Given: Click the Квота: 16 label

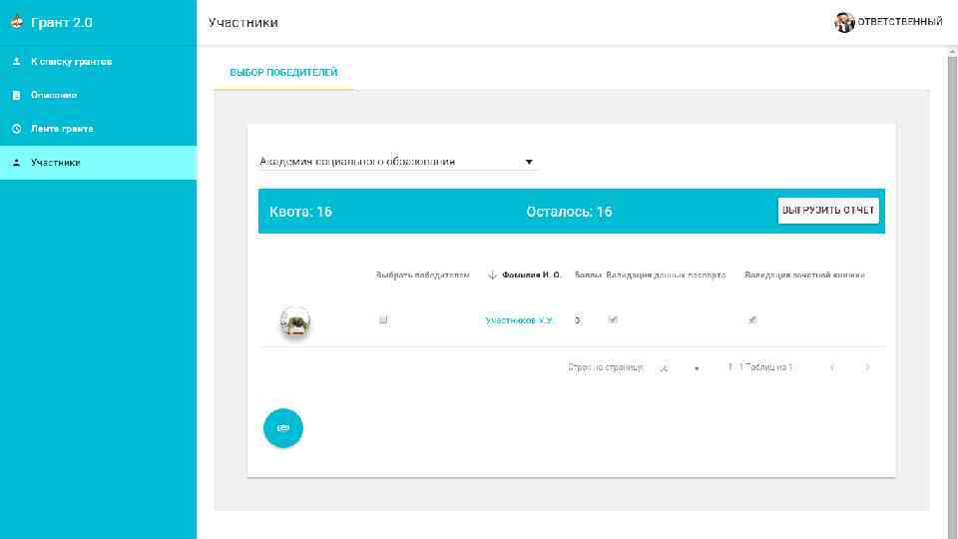Looking at the screenshot, I should coord(300,212).
